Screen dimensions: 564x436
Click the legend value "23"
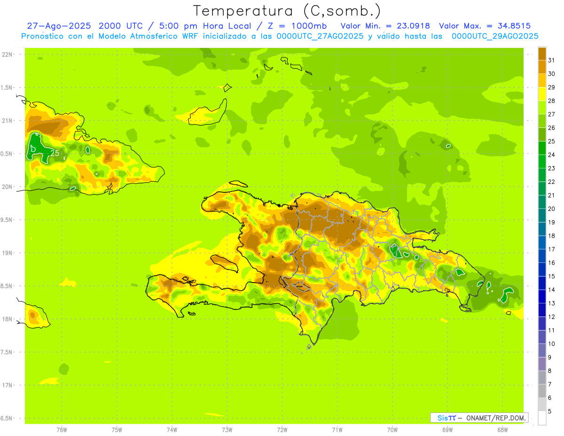(x=551, y=168)
